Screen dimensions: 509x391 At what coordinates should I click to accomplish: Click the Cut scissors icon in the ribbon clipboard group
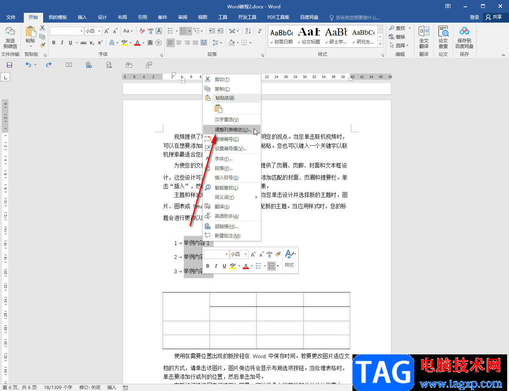point(42,28)
